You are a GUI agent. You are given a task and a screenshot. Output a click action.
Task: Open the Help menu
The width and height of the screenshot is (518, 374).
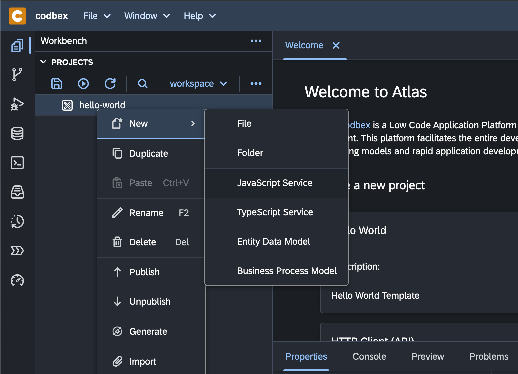tap(200, 16)
